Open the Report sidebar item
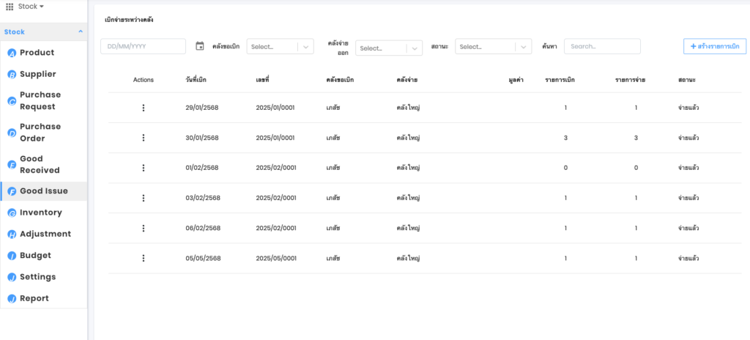 pos(34,298)
